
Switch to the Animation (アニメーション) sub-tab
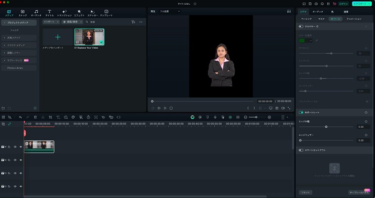354,19
